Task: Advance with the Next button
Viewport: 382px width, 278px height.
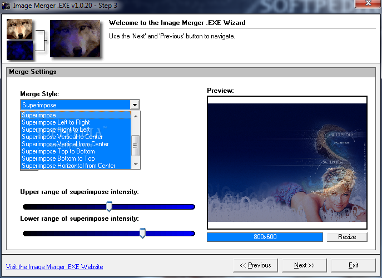Action: click(304, 265)
